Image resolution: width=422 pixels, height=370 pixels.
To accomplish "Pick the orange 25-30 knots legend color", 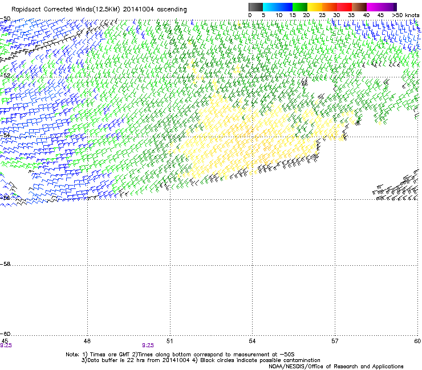I will tap(330, 7).
